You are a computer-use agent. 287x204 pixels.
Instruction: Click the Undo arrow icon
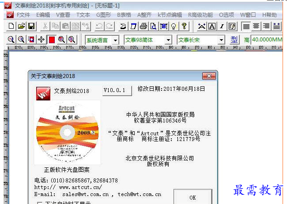pos(99,26)
